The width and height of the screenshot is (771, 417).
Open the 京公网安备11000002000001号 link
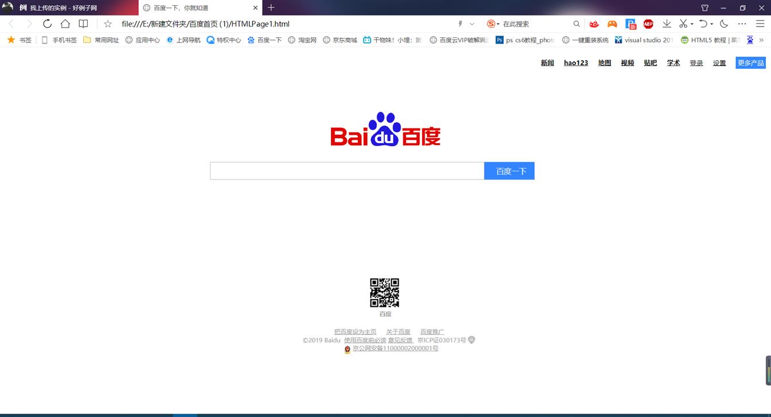(395, 348)
